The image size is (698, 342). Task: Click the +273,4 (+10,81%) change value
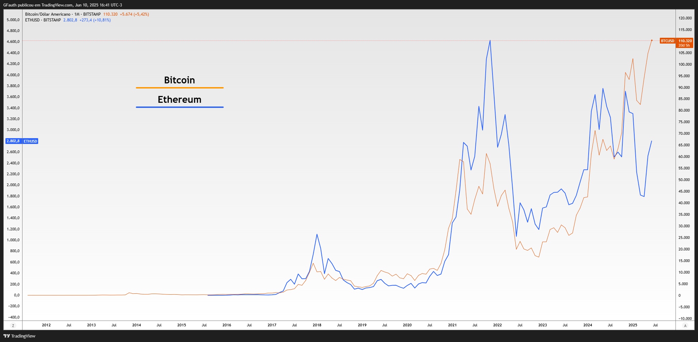[x=95, y=20]
